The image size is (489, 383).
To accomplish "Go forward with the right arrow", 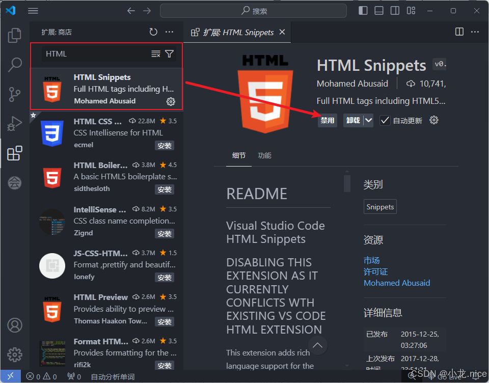I will [x=147, y=11].
